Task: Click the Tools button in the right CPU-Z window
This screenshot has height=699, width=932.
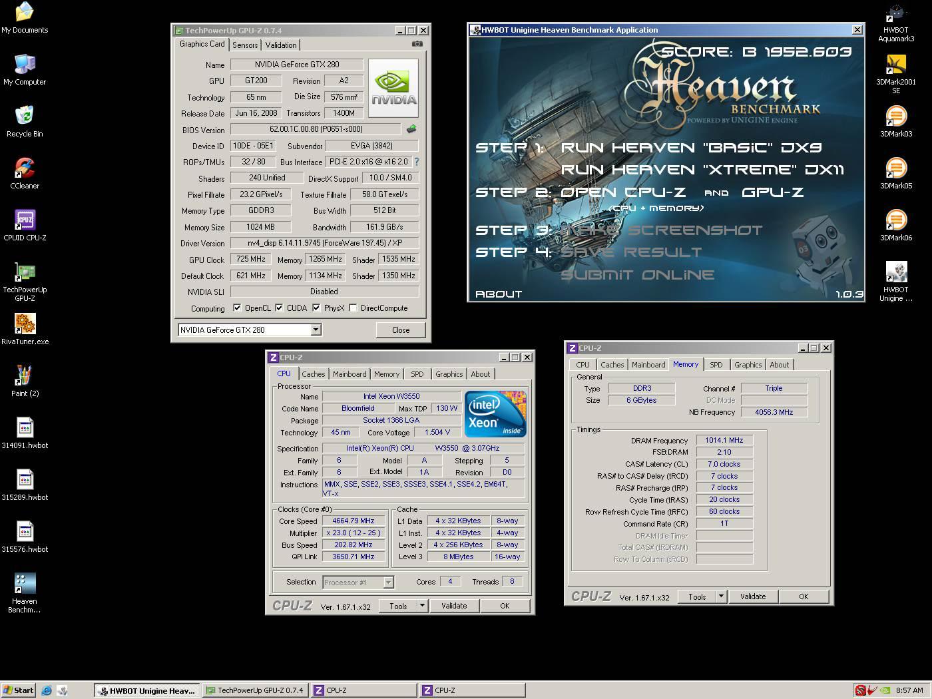Action: pyautogui.click(x=697, y=596)
